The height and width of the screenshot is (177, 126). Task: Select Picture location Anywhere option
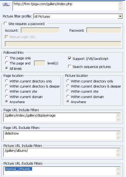[68, 102]
